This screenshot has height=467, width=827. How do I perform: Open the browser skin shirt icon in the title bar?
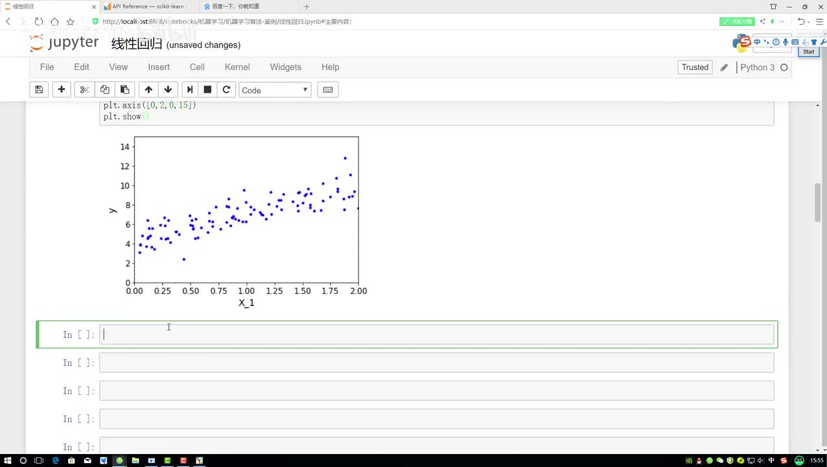[x=773, y=6]
